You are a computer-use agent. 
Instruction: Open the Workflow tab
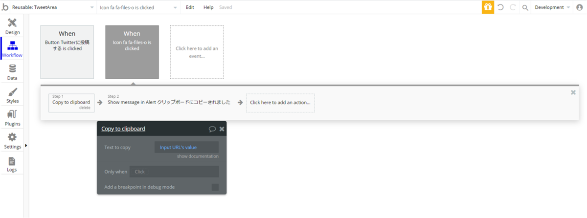pos(12,49)
